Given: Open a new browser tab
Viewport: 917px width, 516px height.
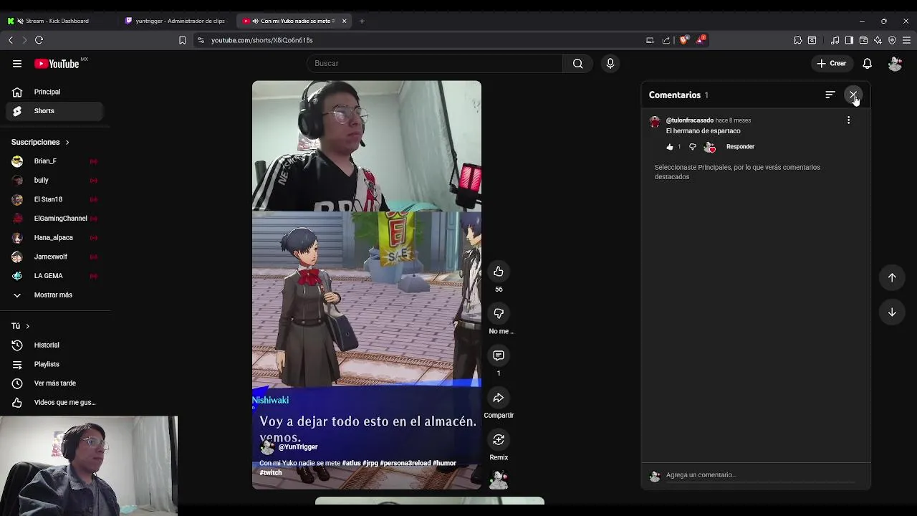Looking at the screenshot, I should coord(362,21).
